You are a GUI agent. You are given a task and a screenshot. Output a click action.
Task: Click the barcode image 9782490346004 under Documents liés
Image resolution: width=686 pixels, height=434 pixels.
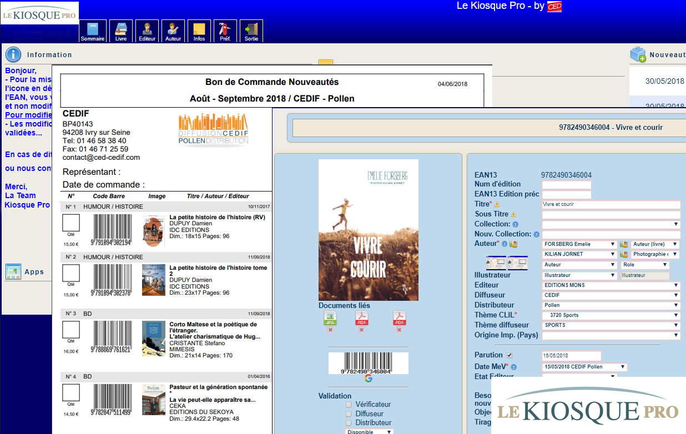coord(368,364)
